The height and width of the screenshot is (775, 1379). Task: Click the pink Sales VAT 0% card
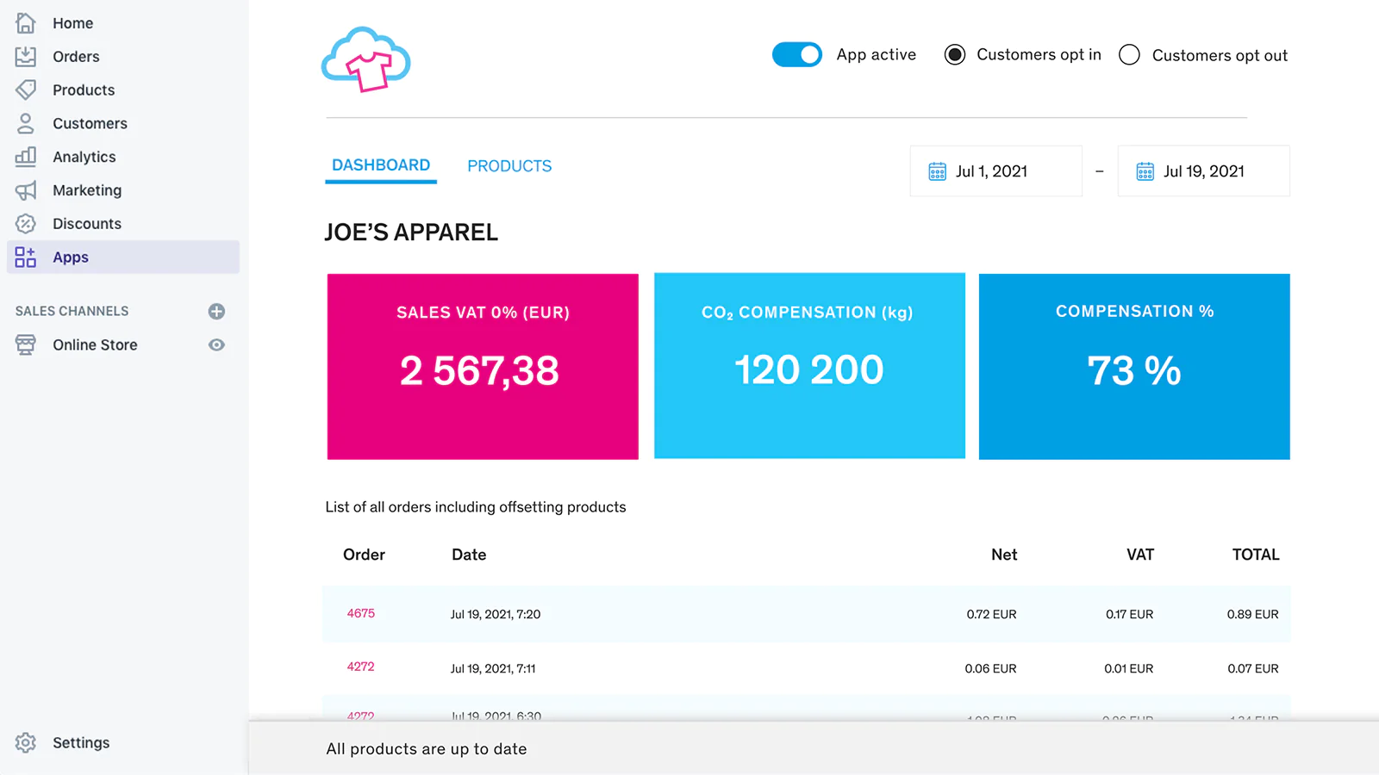(x=483, y=366)
